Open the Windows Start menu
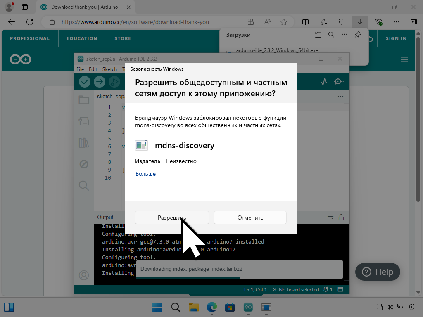This screenshot has height=317, width=423. pyautogui.click(x=157, y=307)
